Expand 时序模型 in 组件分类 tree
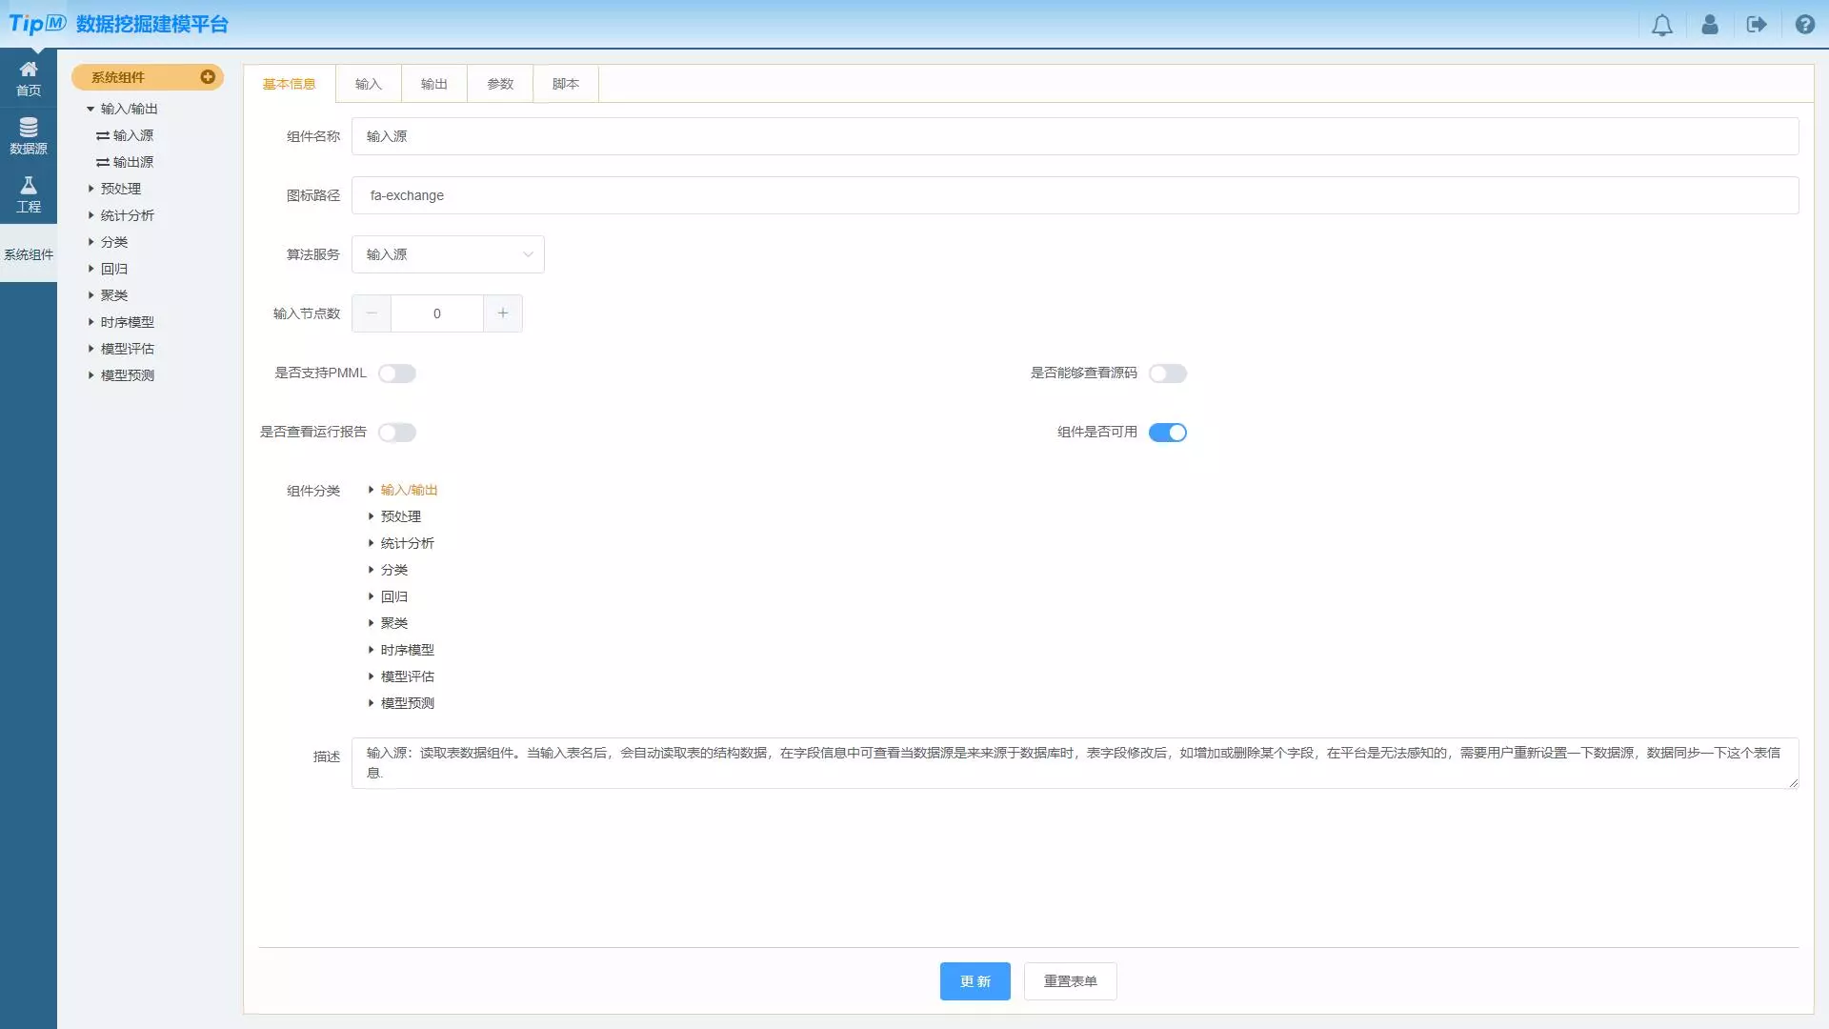The height and width of the screenshot is (1029, 1829). pos(371,650)
